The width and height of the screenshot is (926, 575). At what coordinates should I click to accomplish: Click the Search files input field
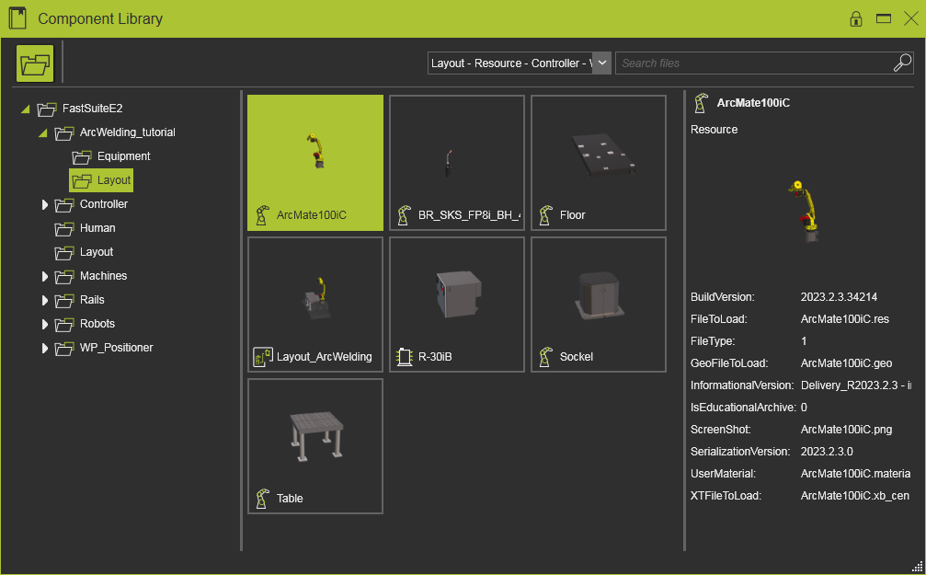coord(752,63)
